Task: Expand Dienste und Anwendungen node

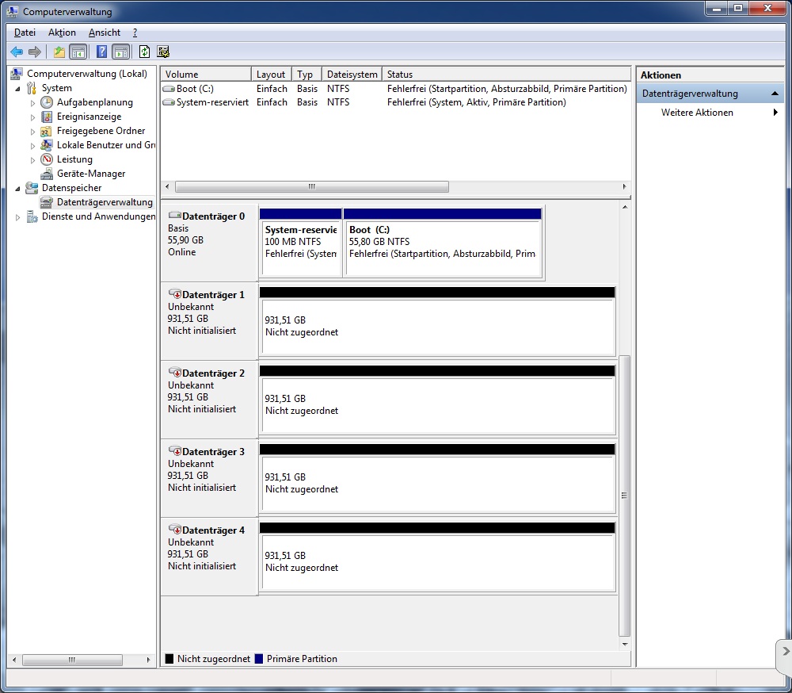Action: coord(17,217)
